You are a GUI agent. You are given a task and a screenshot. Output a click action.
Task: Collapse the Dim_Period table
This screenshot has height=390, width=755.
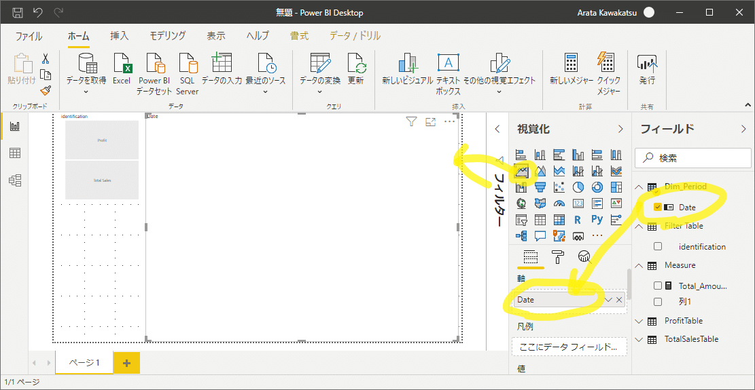coord(639,187)
